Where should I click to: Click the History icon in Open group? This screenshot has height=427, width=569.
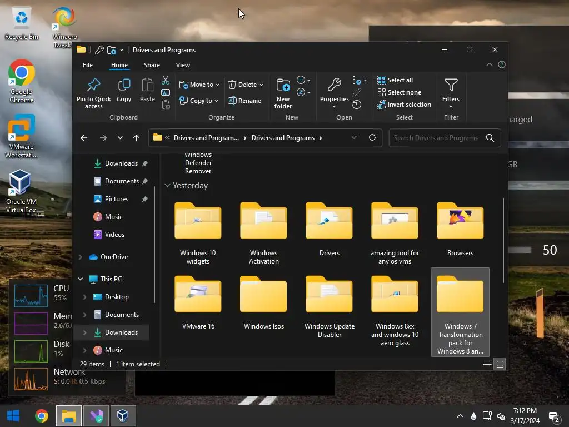click(357, 105)
